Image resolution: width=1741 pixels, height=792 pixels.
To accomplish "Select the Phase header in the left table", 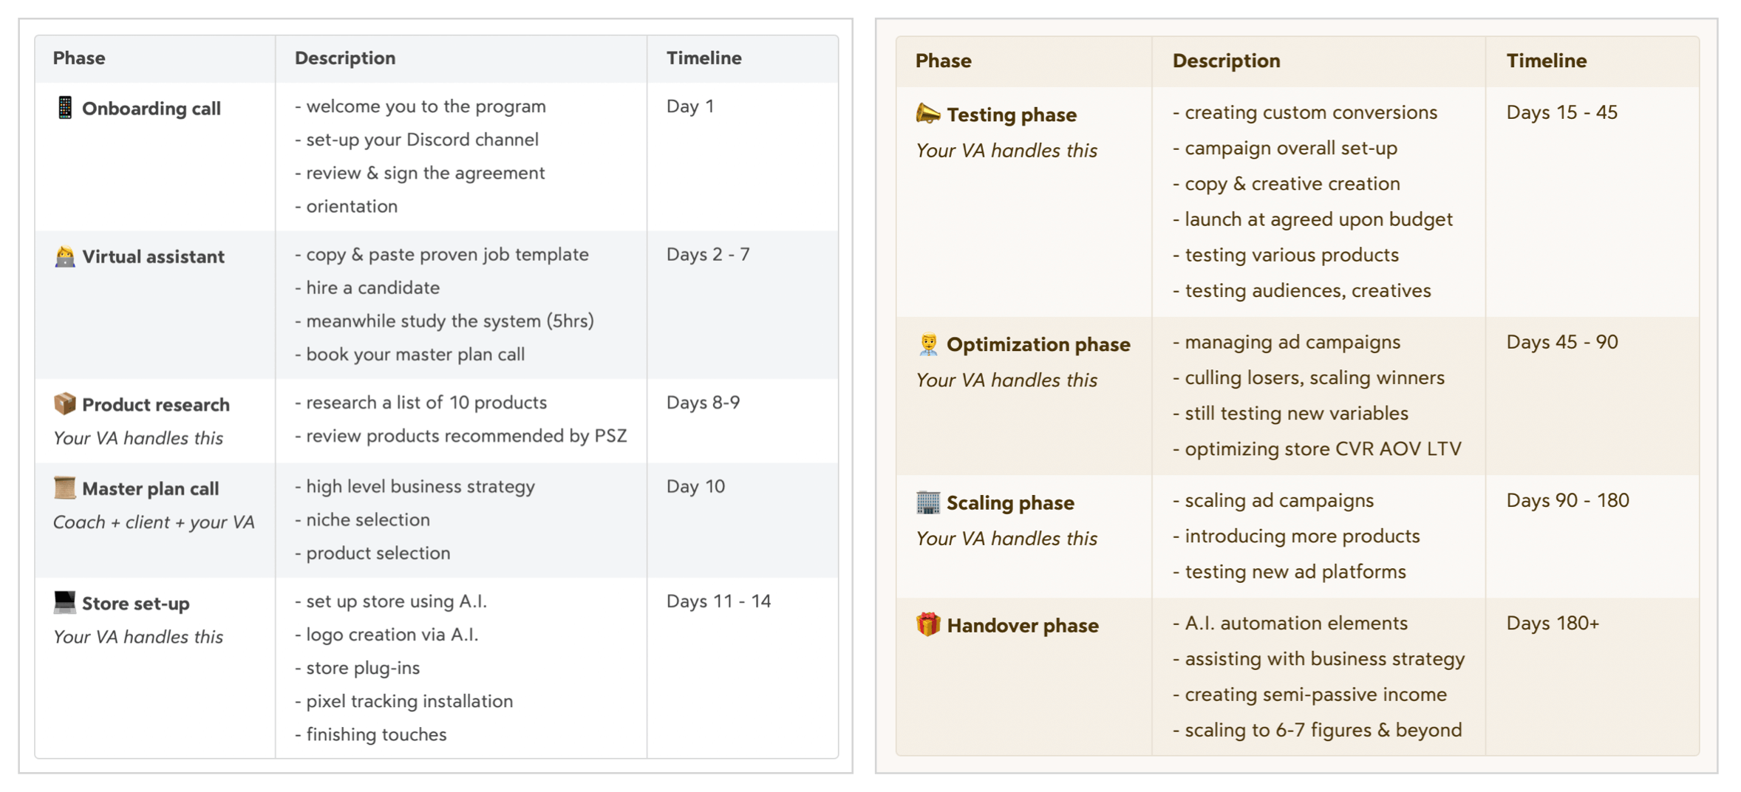I will (79, 58).
